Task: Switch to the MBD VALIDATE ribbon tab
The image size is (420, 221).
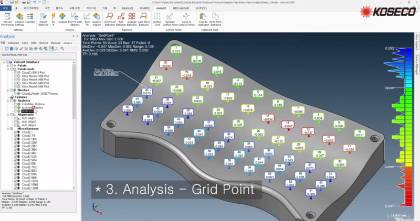Action: pyautogui.click(x=182, y=8)
